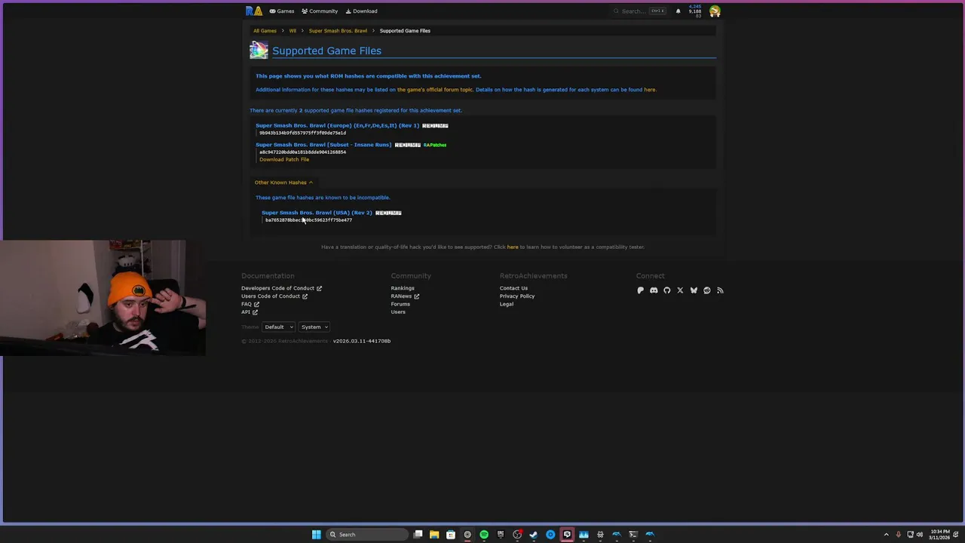Select hash text a8c947220bdd0a181b8dde9041268854
Image resolution: width=965 pixels, height=543 pixels.
302,152
